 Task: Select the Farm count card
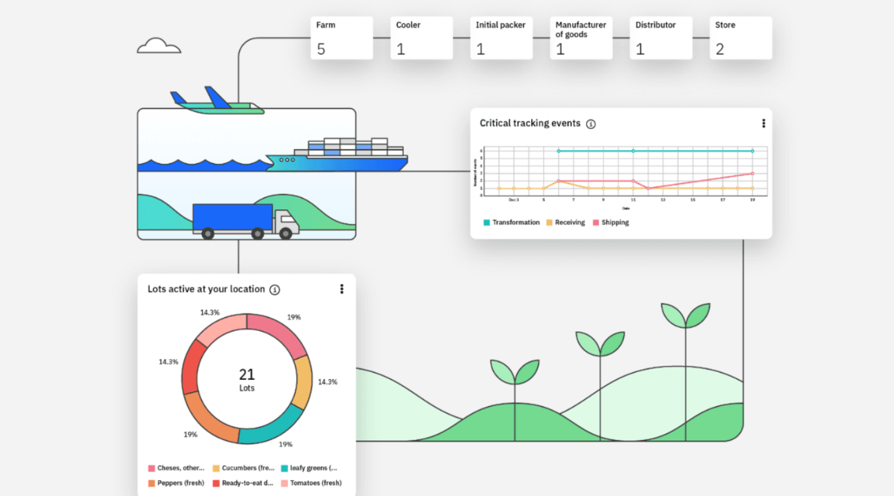tap(341, 38)
